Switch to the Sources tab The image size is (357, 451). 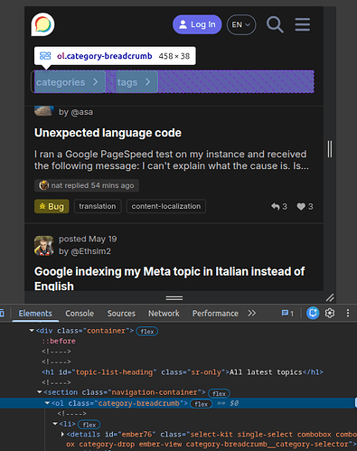click(x=121, y=314)
